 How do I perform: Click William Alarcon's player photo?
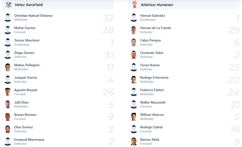tap(134, 117)
